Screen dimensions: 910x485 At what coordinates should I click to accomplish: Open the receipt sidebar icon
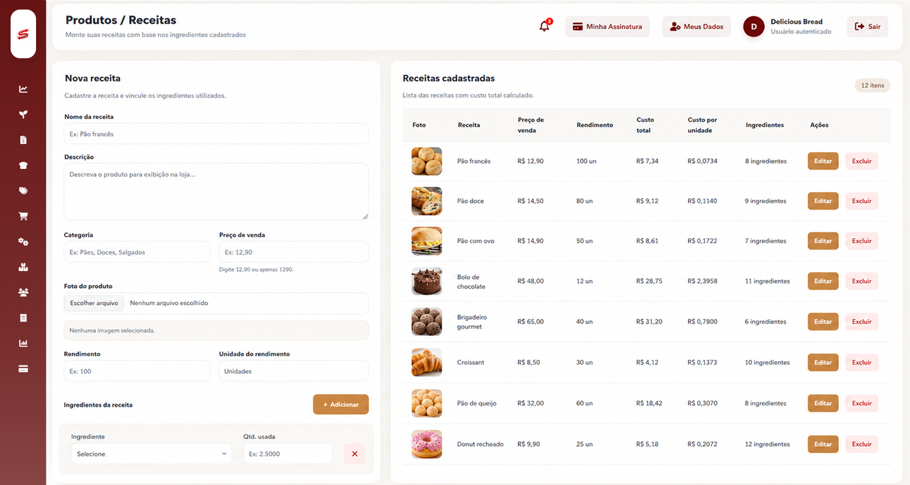coord(23,318)
